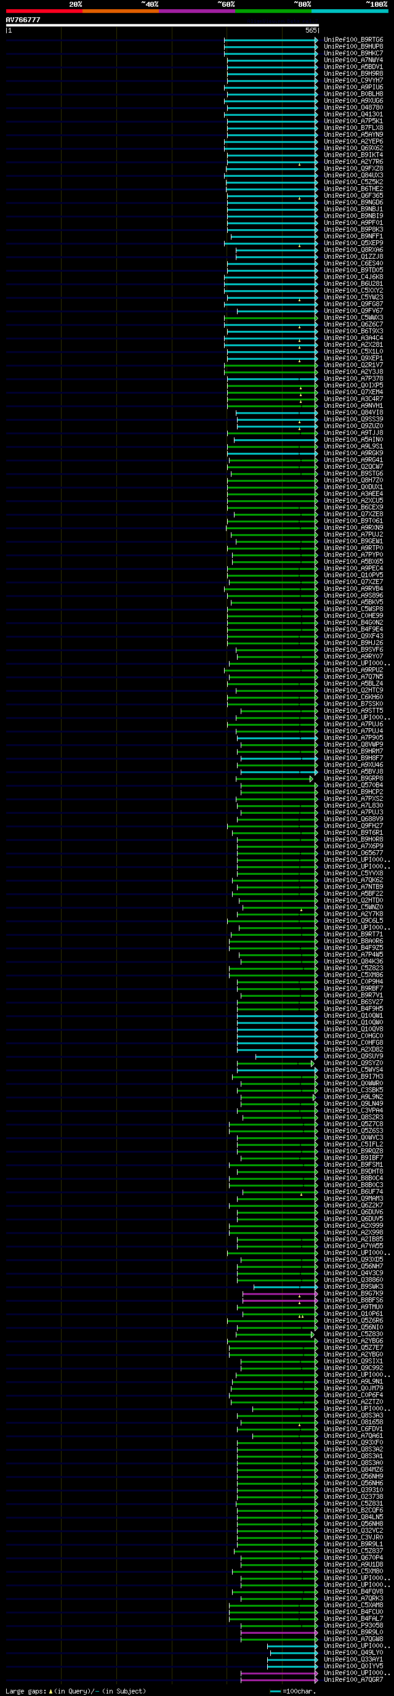
Task: Click the green ~80% identity legend segment
Action: [x=273, y=10]
